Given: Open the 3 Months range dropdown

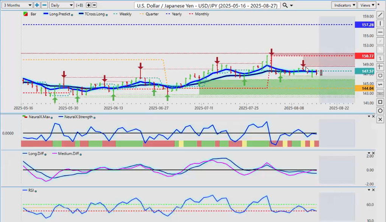Looking at the screenshot, I should (17, 5).
